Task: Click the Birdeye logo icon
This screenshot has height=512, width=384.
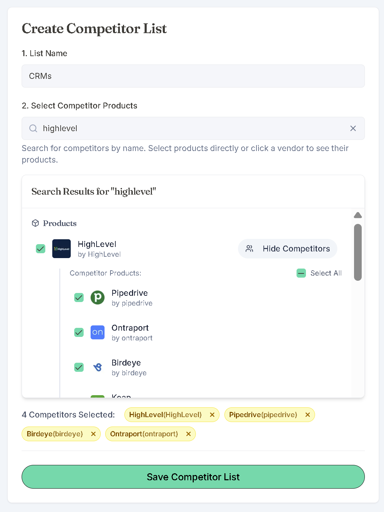Action: coord(98,367)
